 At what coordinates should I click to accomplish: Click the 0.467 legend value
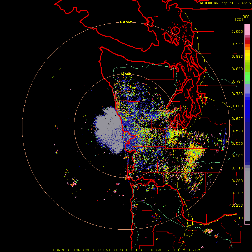point(237,156)
